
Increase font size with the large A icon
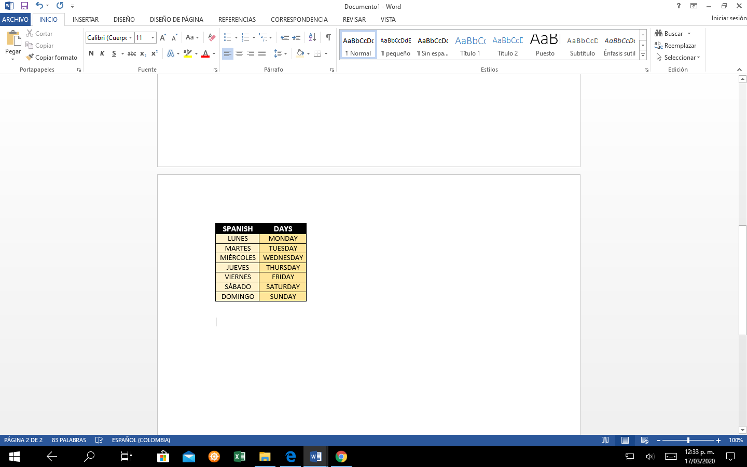coord(163,37)
